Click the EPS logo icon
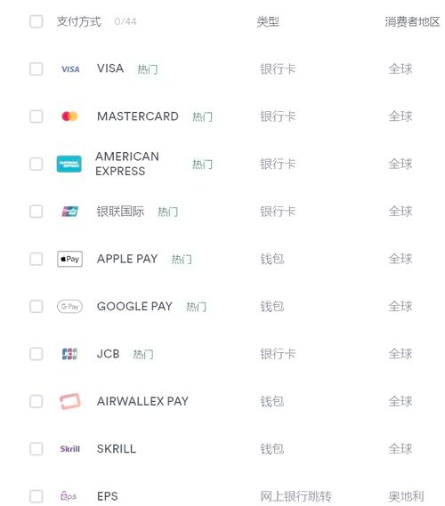This screenshot has height=506, width=445. [69, 496]
